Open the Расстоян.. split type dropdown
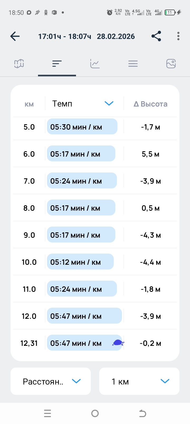Viewport: 190px width, 424px height. pyautogui.click(x=51, y=381)
